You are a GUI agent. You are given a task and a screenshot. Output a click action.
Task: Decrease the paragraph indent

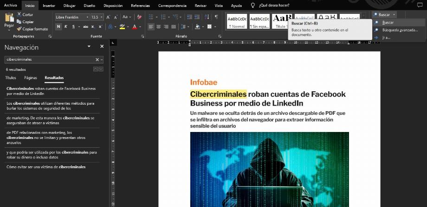point(189,17)
